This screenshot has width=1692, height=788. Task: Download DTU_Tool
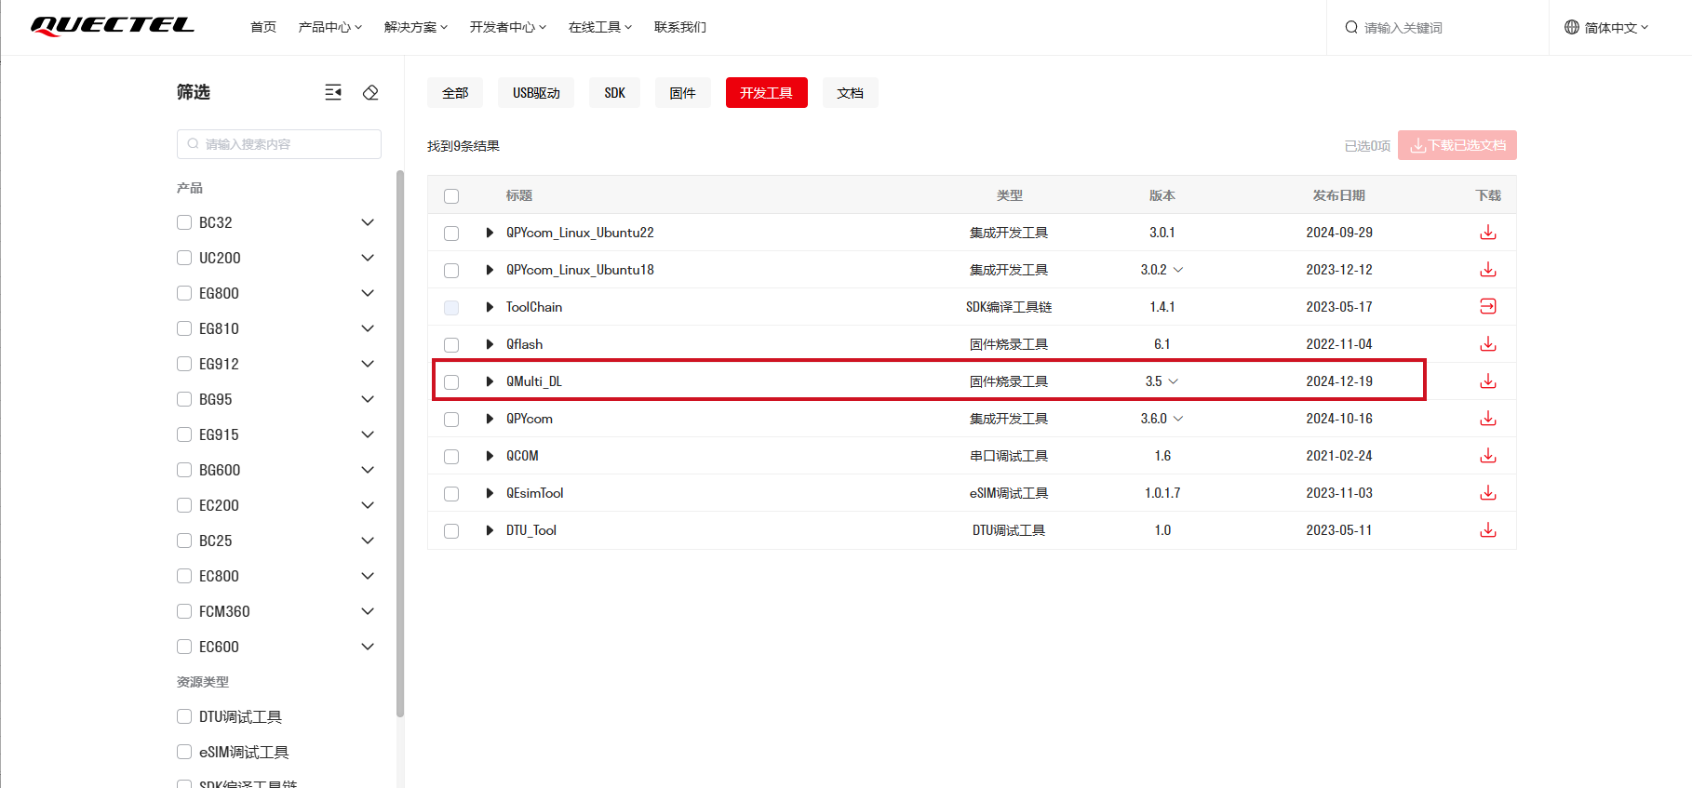pyautogui.click(x=1488, y=530)
